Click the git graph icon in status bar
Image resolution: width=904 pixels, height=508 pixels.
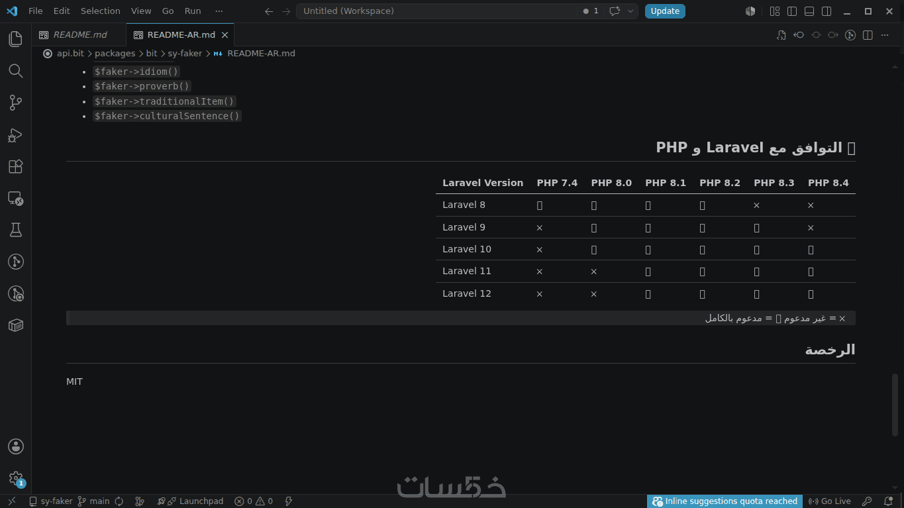click(x=140, y=501)
